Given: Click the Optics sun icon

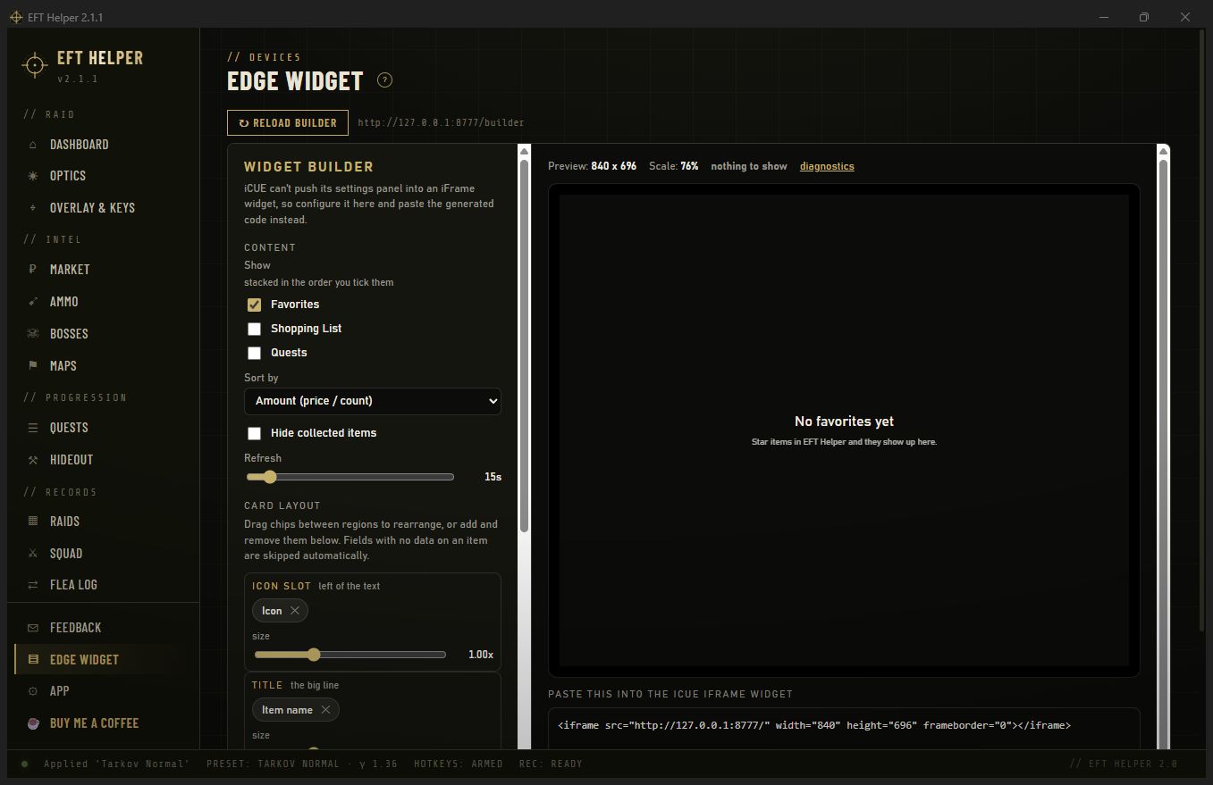Looking at the screenshot, I should click(33, 176).
